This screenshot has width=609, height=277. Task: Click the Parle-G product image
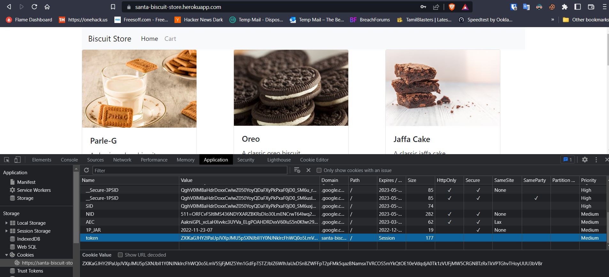click(x=139, y=89)
